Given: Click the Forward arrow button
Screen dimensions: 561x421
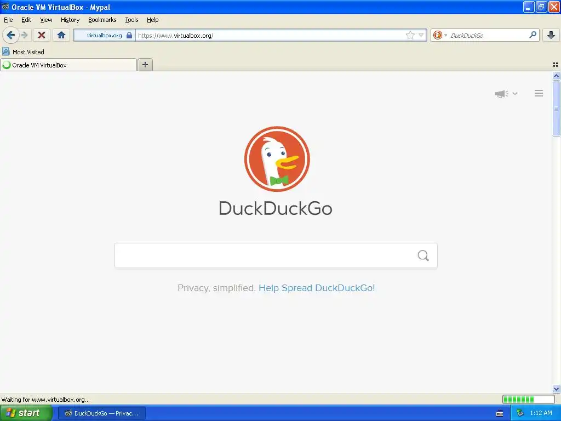Looking at the screenshot, I should point(24,35).
